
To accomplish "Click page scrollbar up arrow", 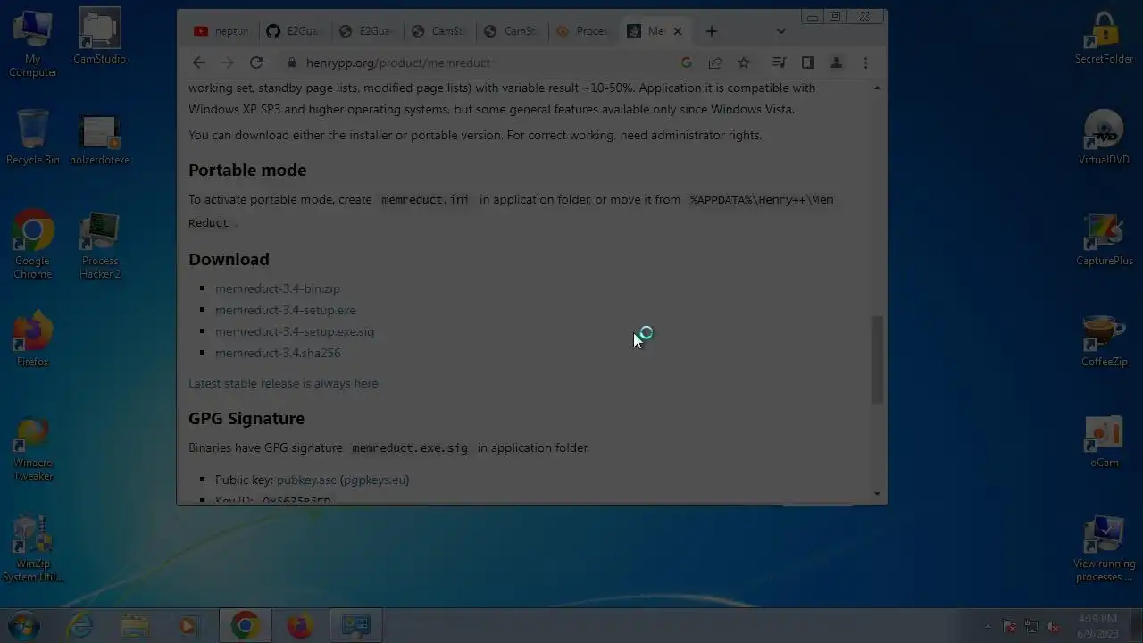I will [x=877, y=88].
